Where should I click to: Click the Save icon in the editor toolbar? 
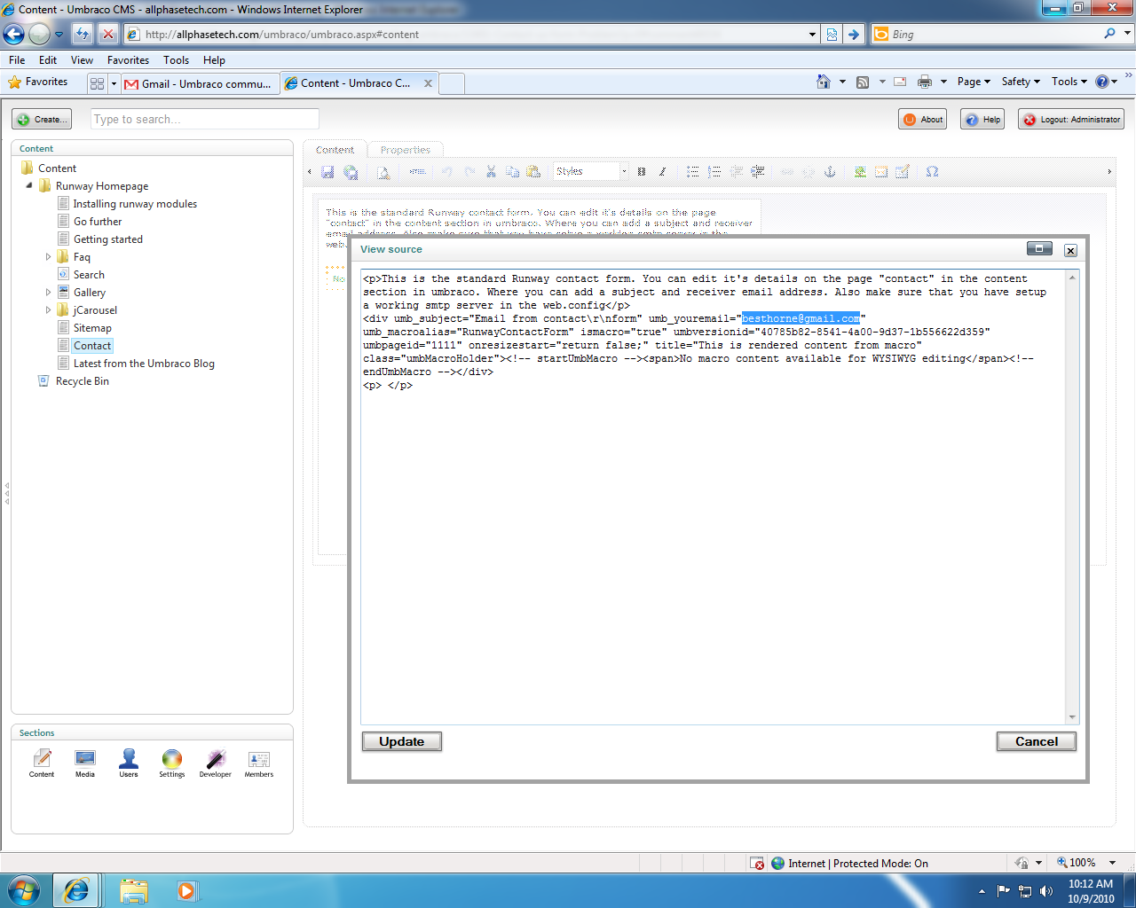coord(327,172)
